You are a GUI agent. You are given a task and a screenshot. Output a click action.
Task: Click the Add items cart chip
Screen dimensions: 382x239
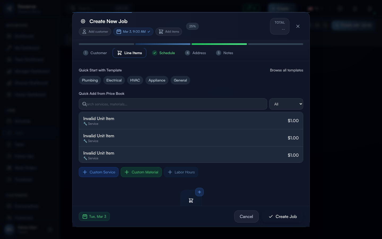(169, 32)
